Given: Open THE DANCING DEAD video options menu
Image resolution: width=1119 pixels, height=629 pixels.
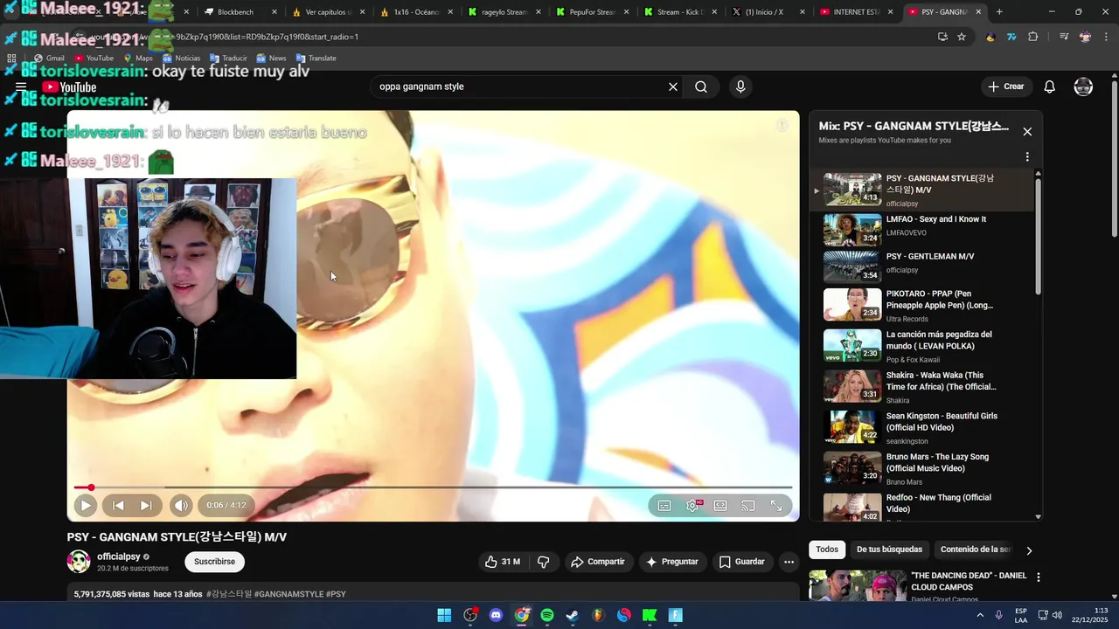Looking at the screenshot, I should 1039,577.
